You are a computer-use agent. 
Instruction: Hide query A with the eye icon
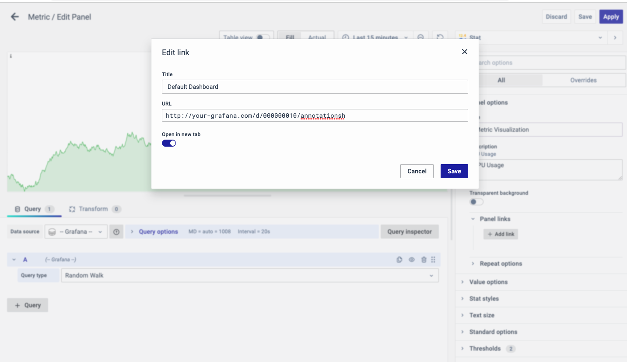pyautogui.click(x=411, y=260)
